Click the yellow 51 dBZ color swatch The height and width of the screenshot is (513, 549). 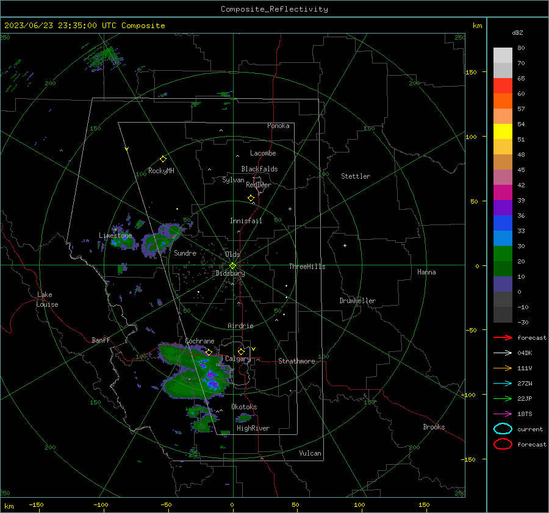point(503,132)
